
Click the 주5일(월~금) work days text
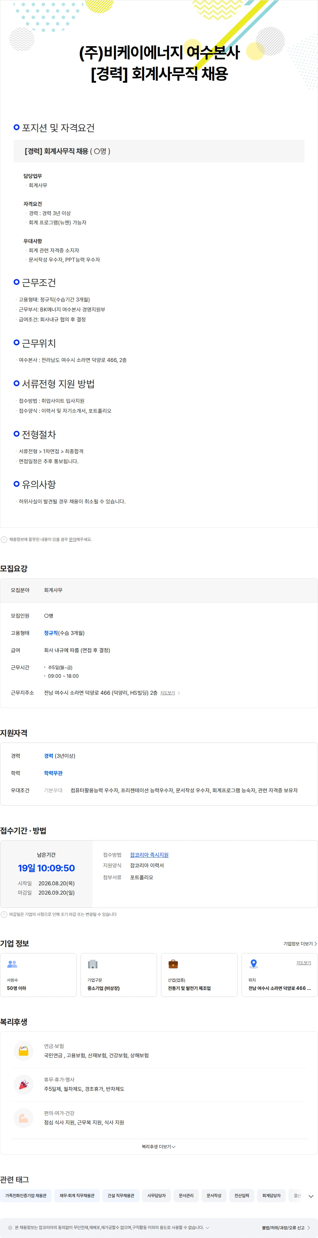60,667
